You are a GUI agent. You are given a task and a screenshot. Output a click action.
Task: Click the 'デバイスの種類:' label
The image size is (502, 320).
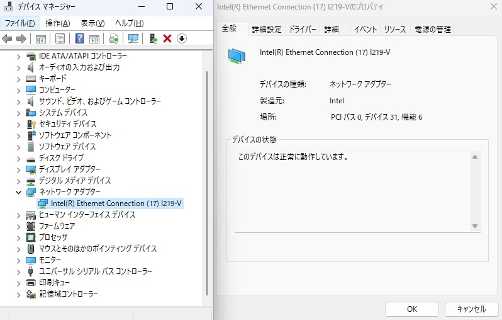coord(282,84)
